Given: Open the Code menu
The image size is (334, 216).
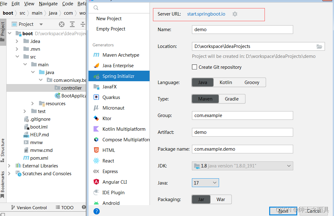Looking at the screenshot, I should click(68, 4).
